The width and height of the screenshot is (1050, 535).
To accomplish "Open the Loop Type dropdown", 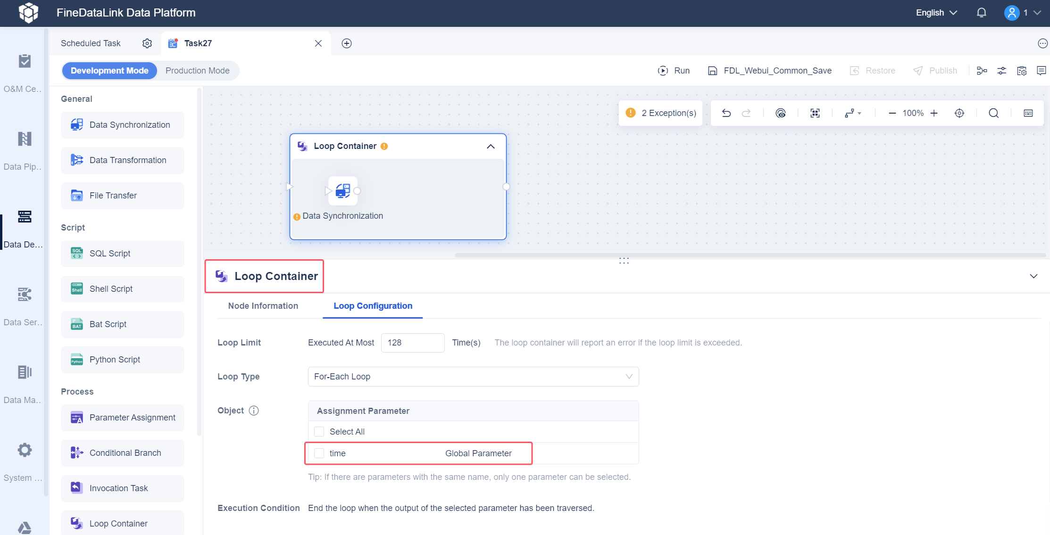I will pyautogui.click(x=473, y=377).
